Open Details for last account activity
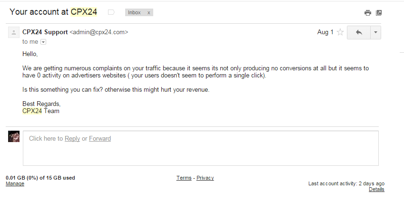The image size is (404, 201). (x=376, y=190)
